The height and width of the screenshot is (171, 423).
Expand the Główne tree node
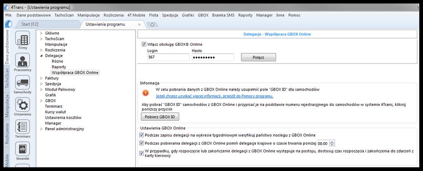pyautogui.click(x=41, y=33)
